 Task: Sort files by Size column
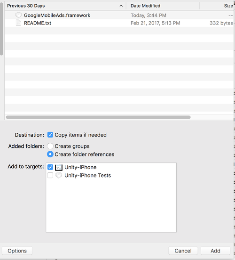coord(228,6)
